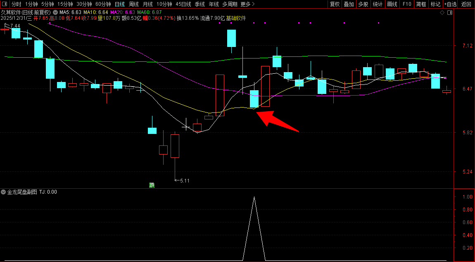Click the 基础软件 sector link
475x262 pixels.
click(x=236, y=19)
